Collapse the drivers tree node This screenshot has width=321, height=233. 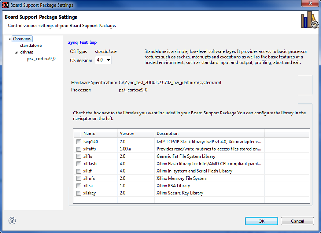(16, 53)
